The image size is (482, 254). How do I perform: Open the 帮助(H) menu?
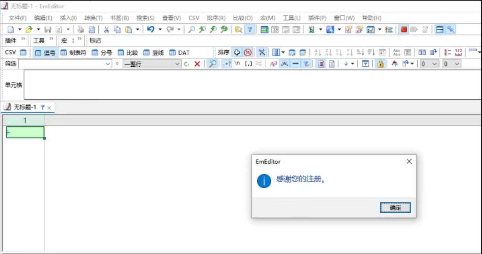[x=372, y=18]
